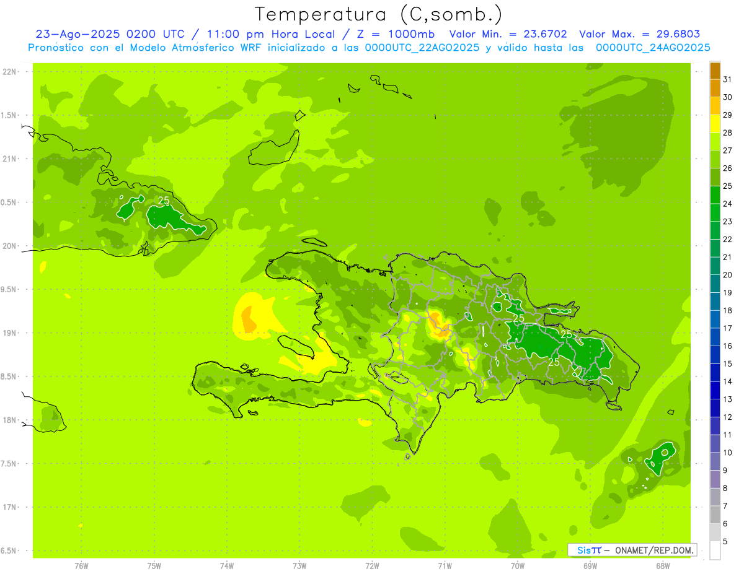Click the 20N latitude label
Screen dimensions: 744x574
(9, 246)
